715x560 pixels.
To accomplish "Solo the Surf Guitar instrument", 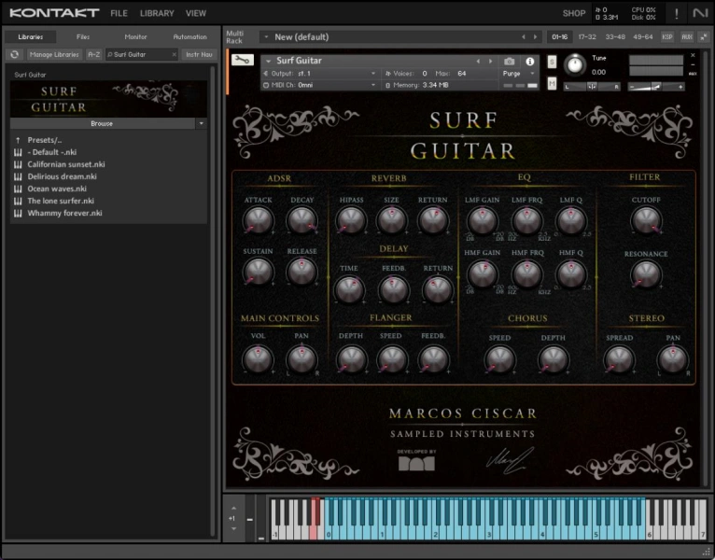I will point(552,62).
